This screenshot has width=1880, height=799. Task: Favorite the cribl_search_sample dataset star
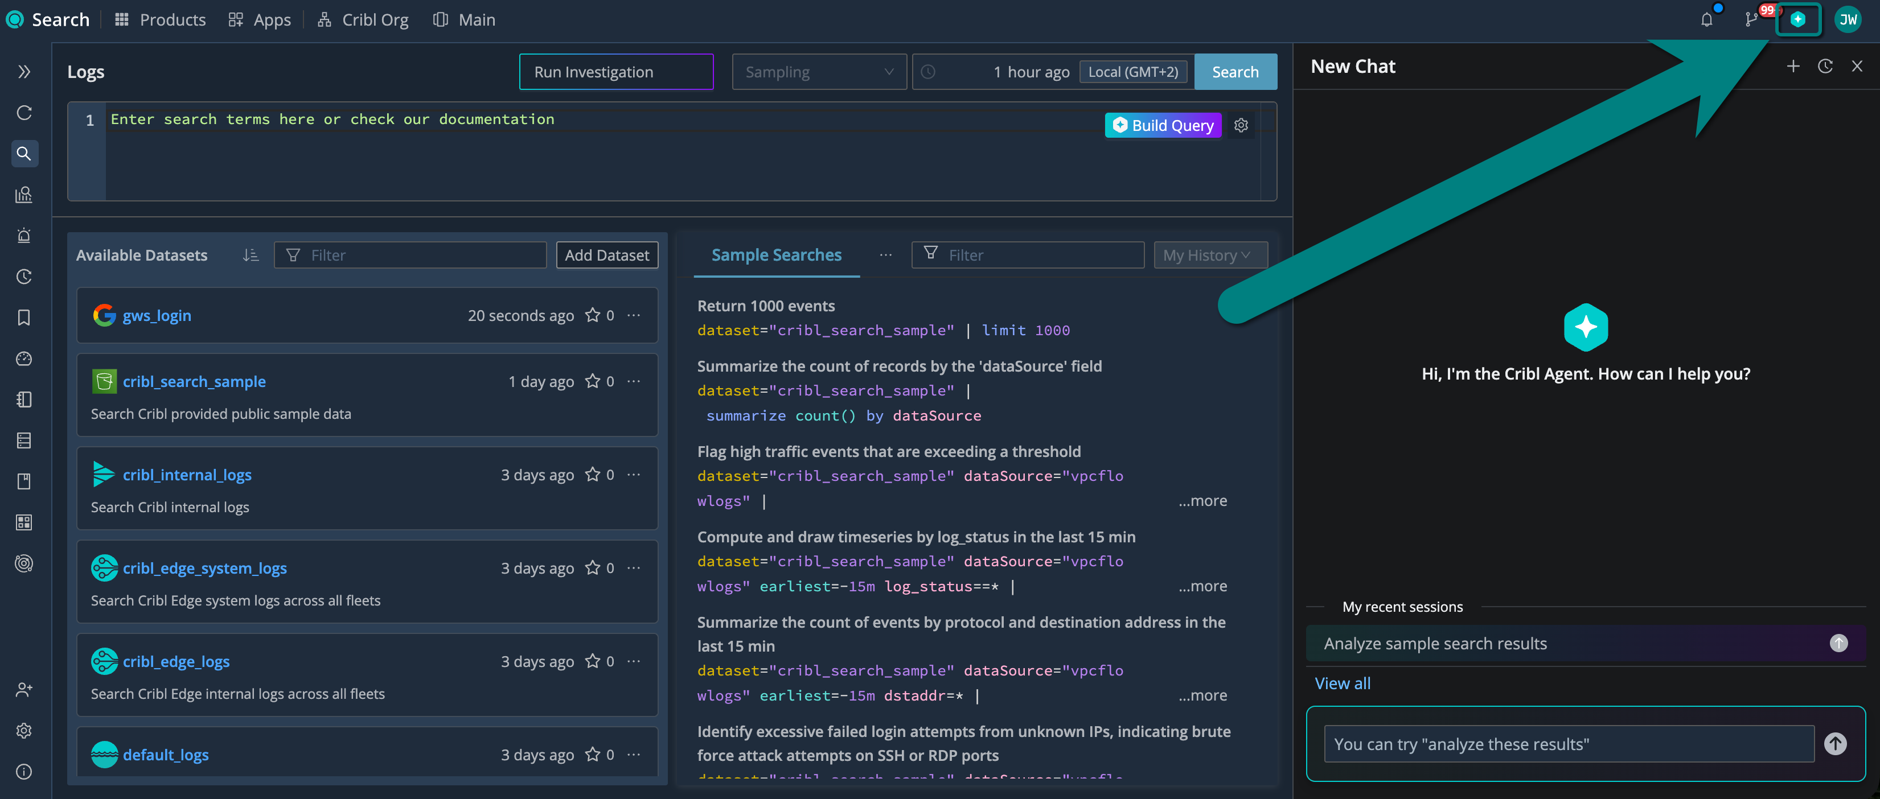(593, 382)
